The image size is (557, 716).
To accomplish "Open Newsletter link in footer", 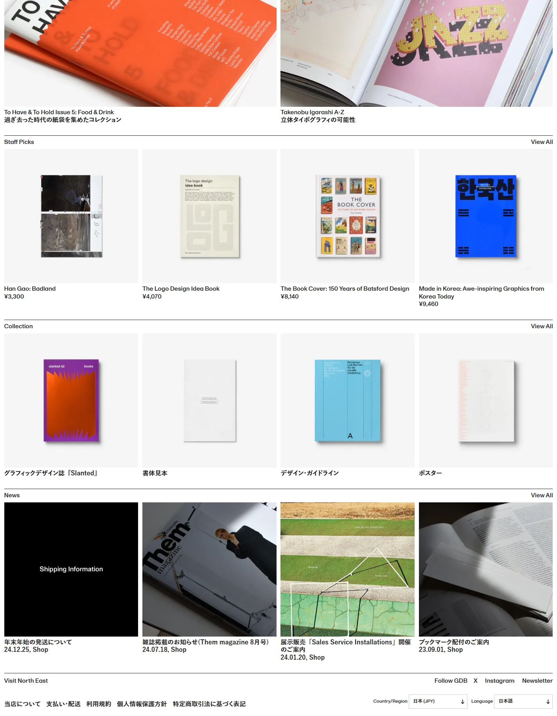I will coord(537,681).
